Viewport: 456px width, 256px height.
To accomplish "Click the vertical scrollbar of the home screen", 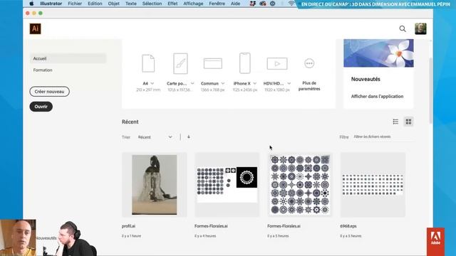I will click(430, 90).
